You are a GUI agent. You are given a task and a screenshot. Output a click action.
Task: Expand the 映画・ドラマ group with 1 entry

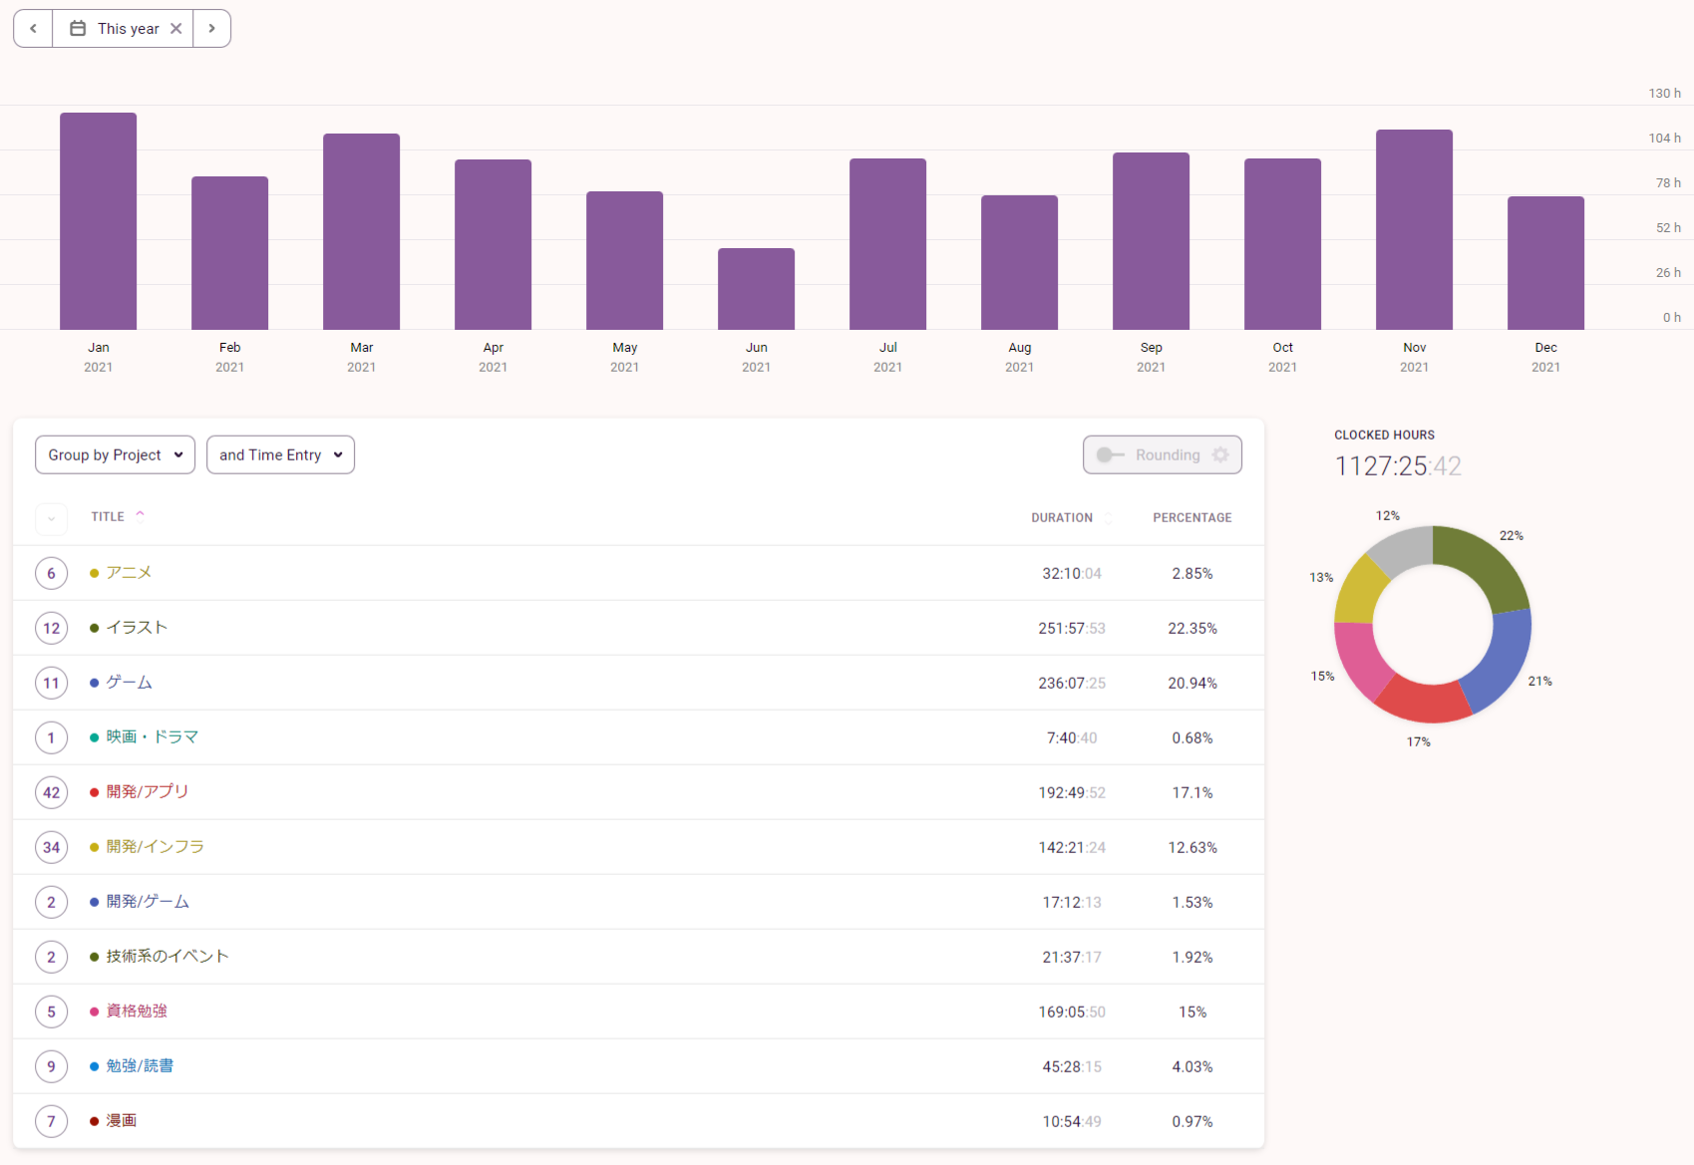(52, 737)
